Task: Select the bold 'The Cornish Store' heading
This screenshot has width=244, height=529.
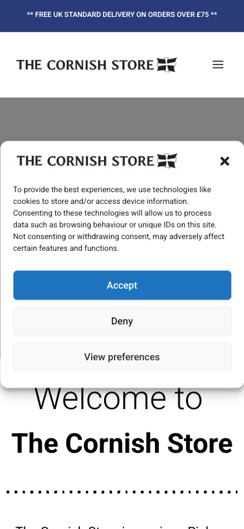Action: click(x=122, y=443)
